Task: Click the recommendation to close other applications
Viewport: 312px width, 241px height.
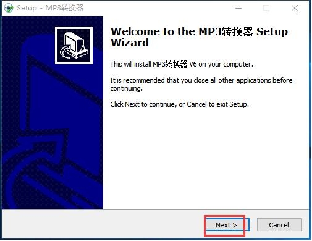Action: 201,84
